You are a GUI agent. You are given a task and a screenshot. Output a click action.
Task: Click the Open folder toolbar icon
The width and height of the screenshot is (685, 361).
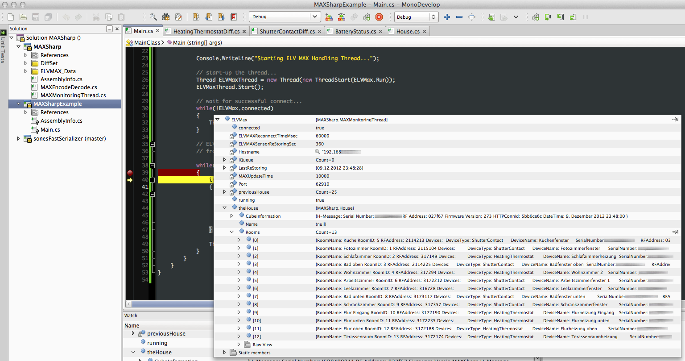coord(23,17)
